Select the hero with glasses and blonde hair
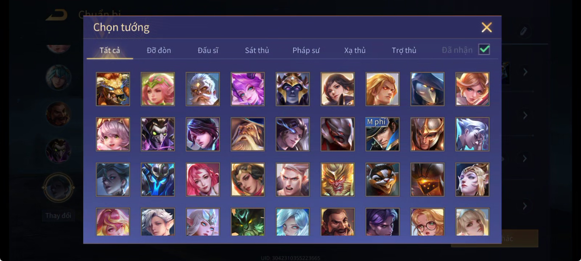The height and width of the screenshot is (261, 581). coord(427,222)
